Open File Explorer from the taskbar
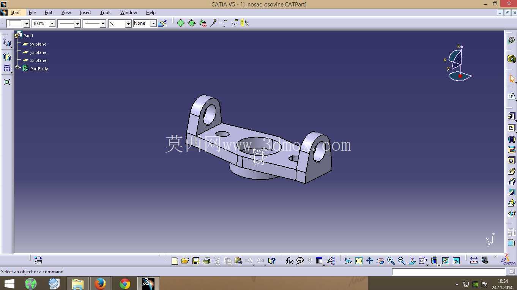517x290 pixels. tap(77, 284)
